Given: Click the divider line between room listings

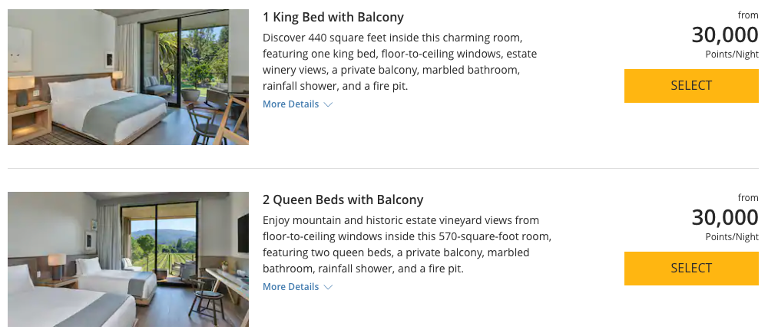Looking at the screenshot, I should click(383, 168).
